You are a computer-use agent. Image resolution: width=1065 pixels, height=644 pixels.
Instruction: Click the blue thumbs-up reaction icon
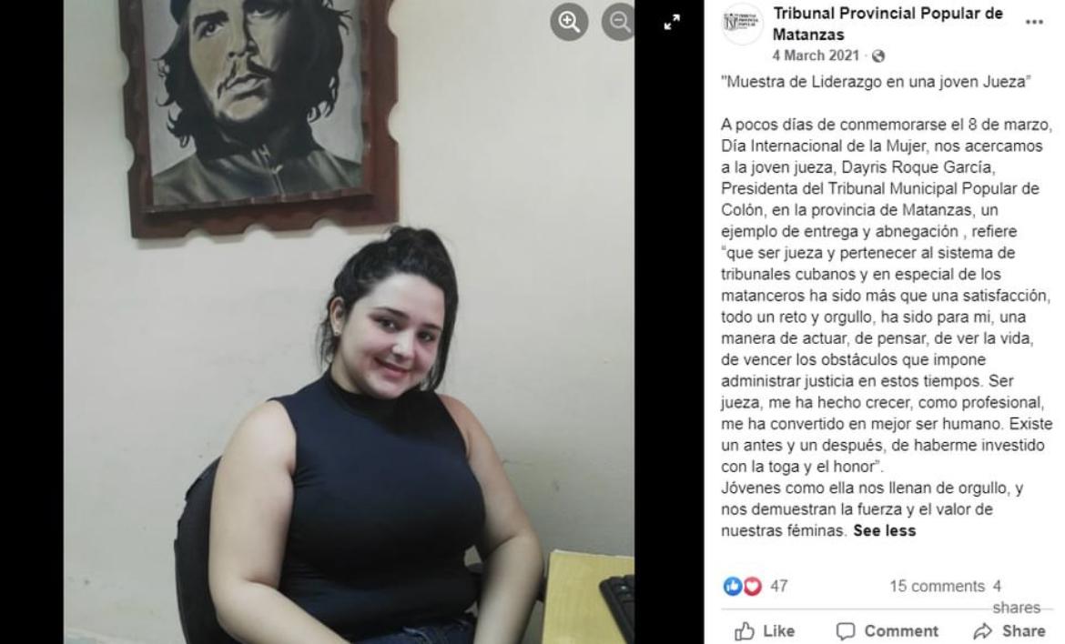[732, 586]
